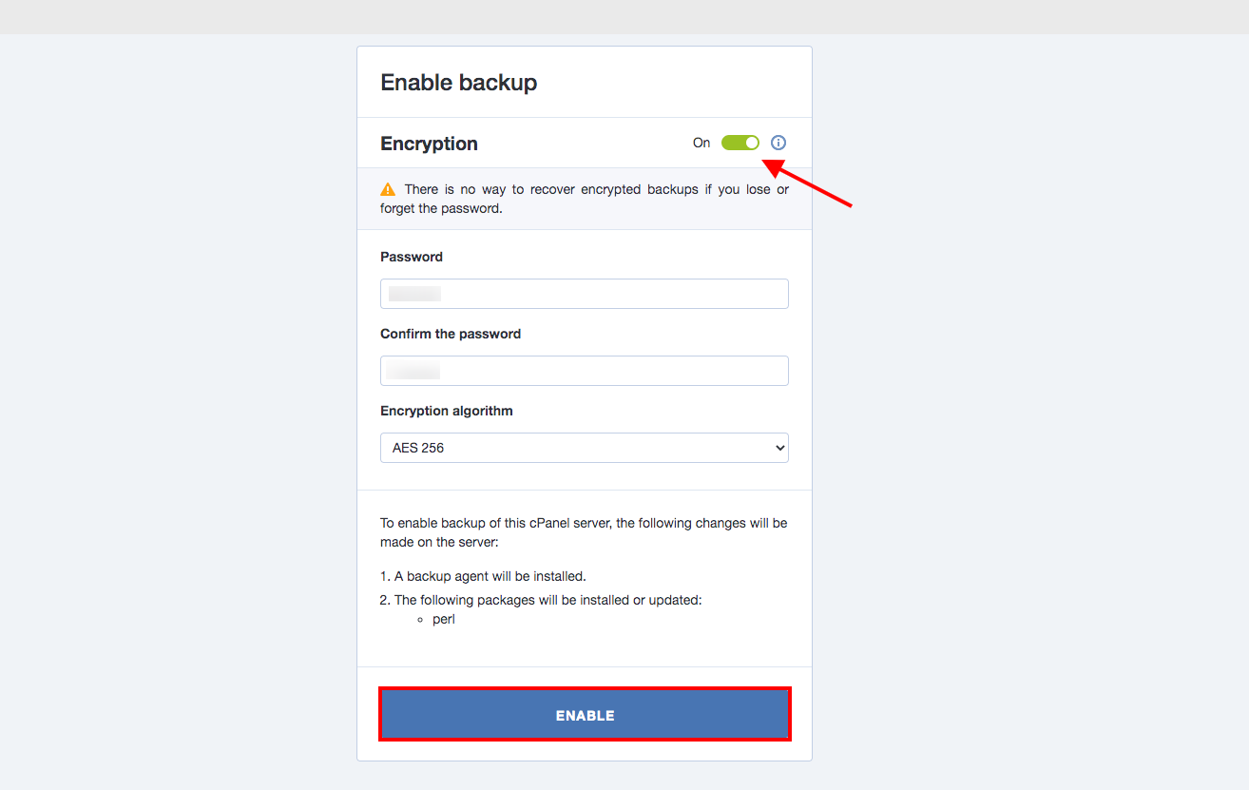Click the "Enable backup" heading
This screenshot has width=1249, height=790.
pyautogui.click(x=459, y=83)
